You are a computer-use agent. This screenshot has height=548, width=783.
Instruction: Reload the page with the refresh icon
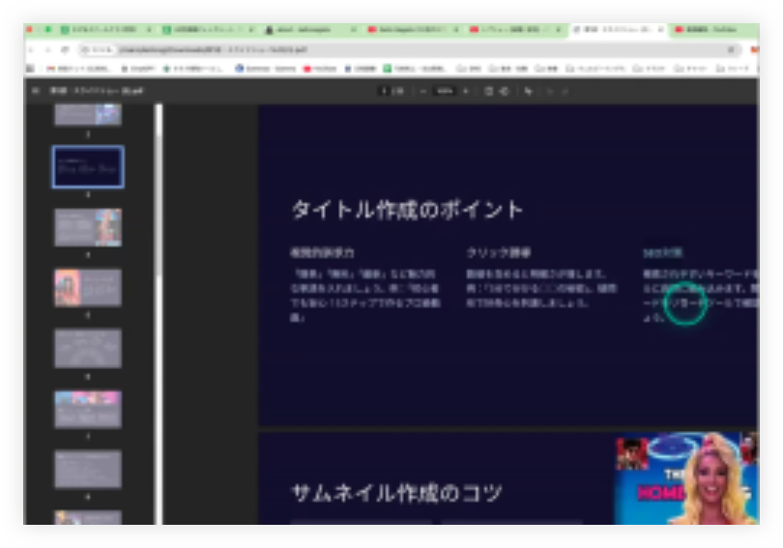[x=65, y=49]
